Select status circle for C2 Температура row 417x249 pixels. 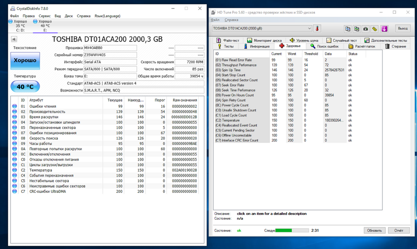pos(14,170)
